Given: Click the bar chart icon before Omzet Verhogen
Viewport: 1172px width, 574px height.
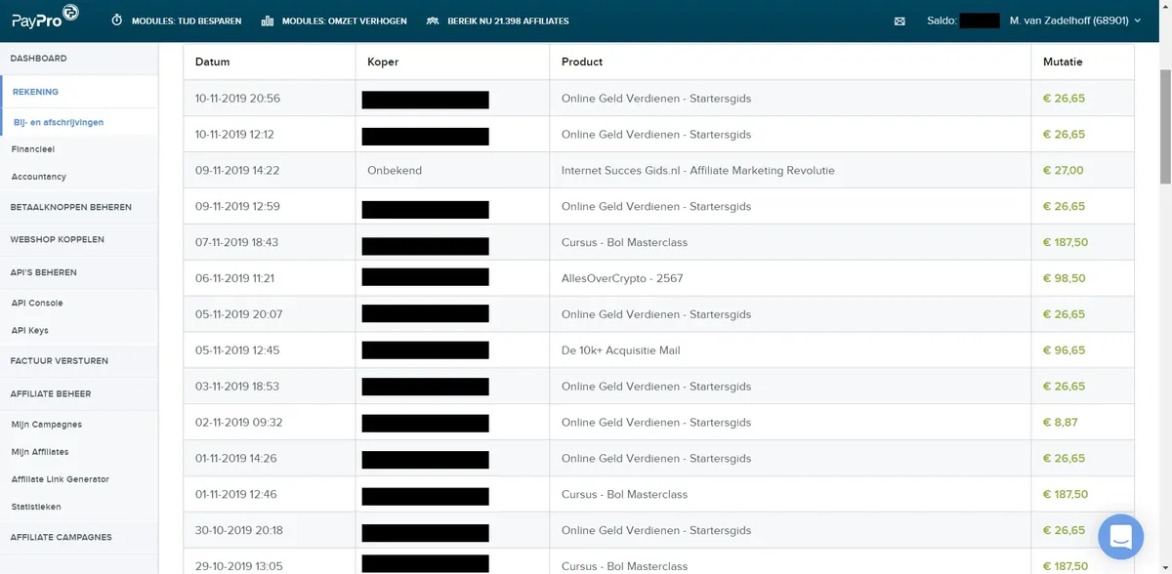Looking at the screenshot, I should pos(268,20).
